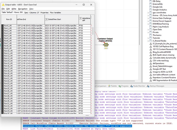177x130 pixels.
Task: Open the View menu
Action: (x=31, y=9)
